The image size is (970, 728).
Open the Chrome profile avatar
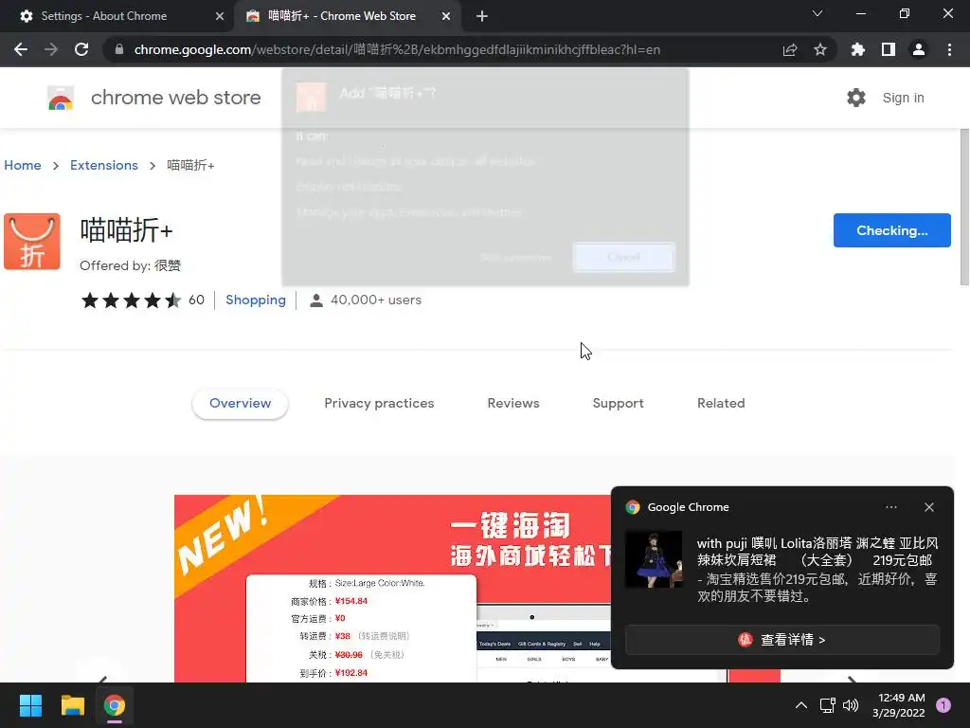tap(919, 49)
